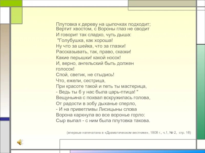Select line 'Что, ежели, сестрица,'
Screen dimensions: 205x153
pyautogui.click(x=81, y=81)
